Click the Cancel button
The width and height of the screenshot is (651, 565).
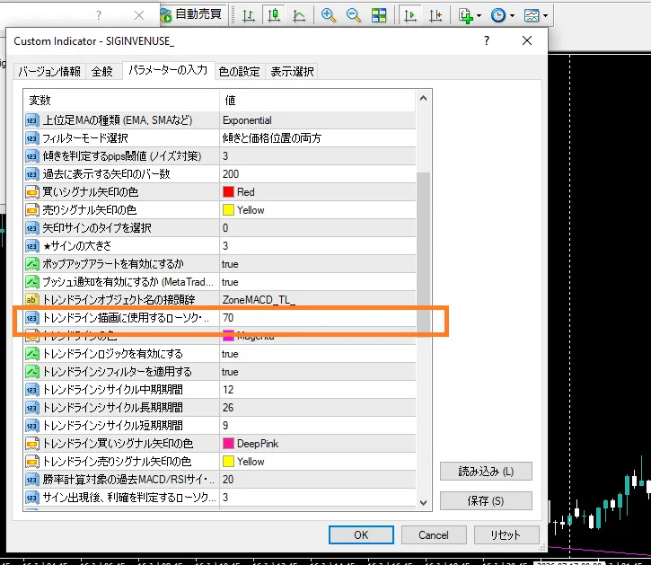coord(434,534)
